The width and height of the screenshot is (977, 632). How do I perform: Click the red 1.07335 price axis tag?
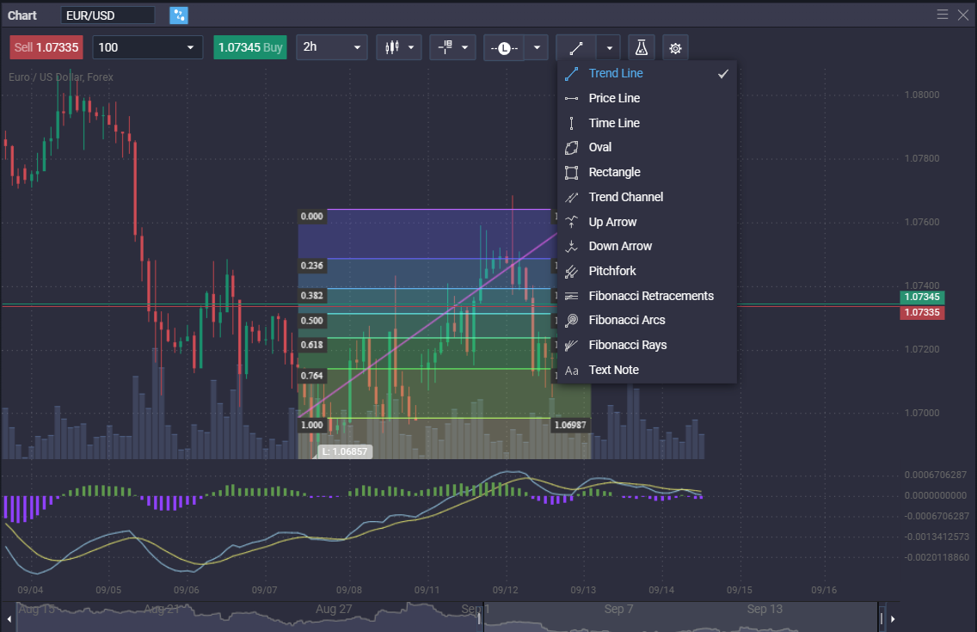(x=922, y=313)
